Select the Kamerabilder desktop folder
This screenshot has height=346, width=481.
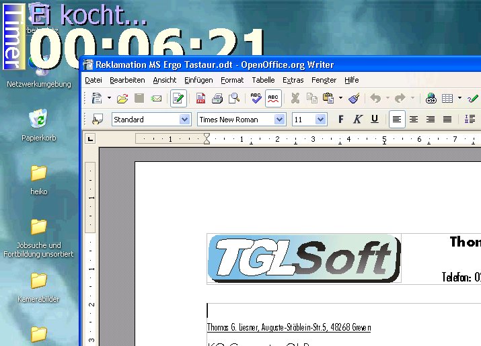[38, 288]
